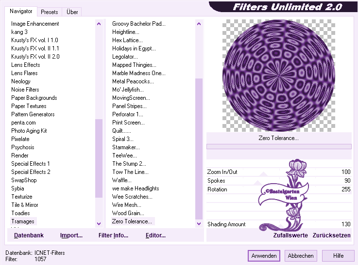This screenshot has width=358, height=265.
Task: Click the filter preview thumbnail
Action: pyautogui.click(x=279, y=76)
